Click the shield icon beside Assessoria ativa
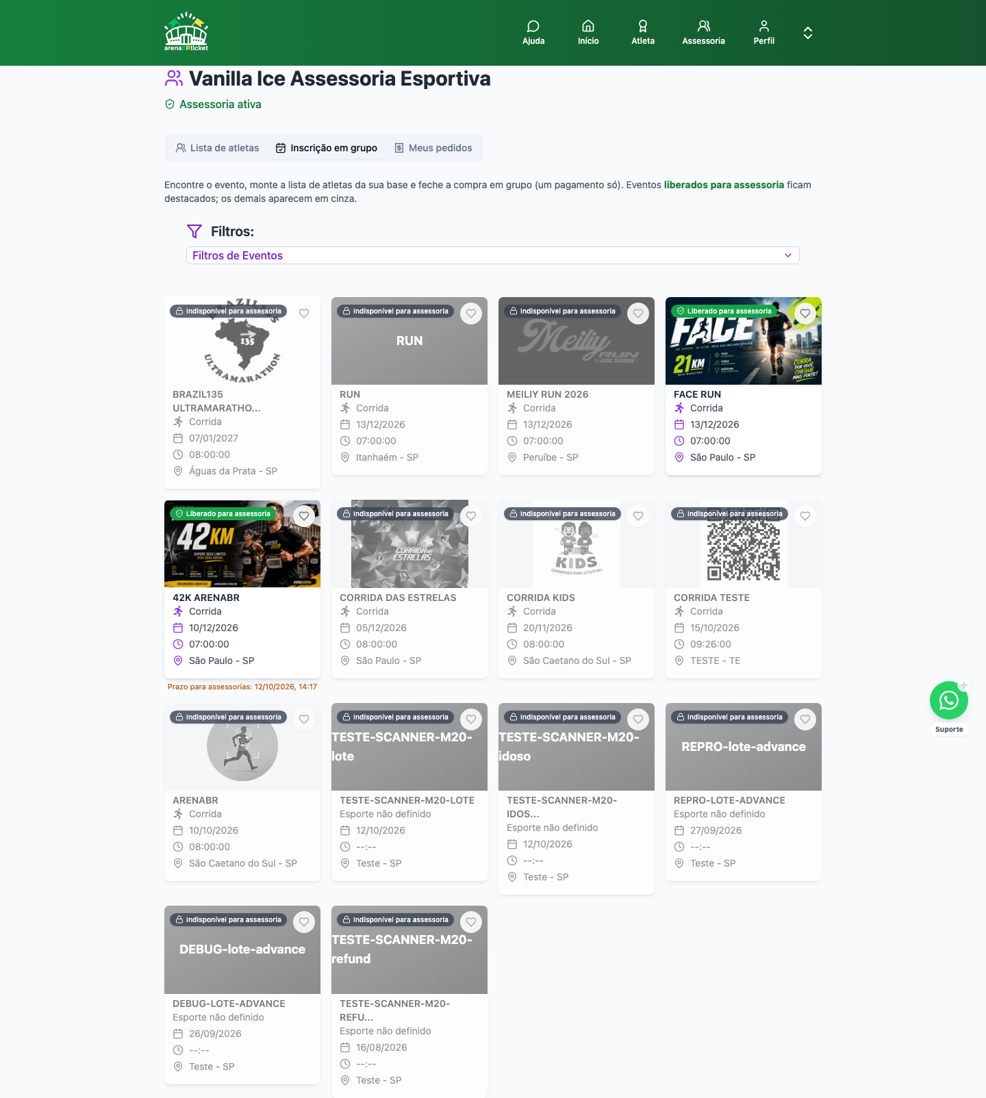Image resolution: width=986 pixels, height=1098 pixels. 170,104
